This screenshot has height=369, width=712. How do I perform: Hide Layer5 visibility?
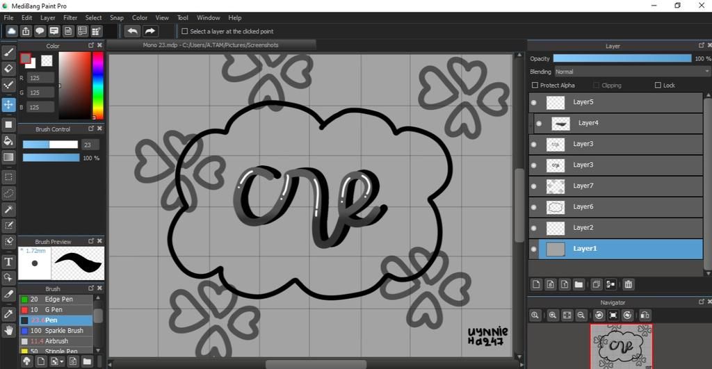pos(533,103)
